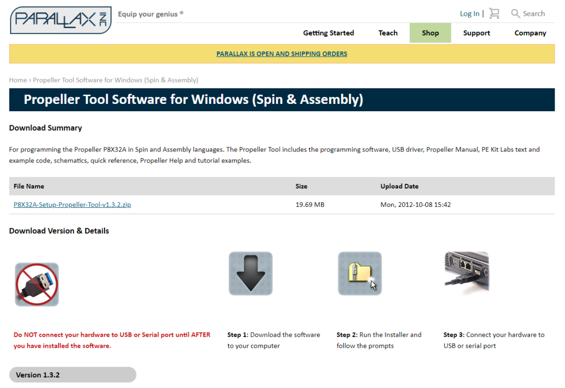Click the Step 1 download instructions text
The image size is (565, 388).
tap(274, 340)
